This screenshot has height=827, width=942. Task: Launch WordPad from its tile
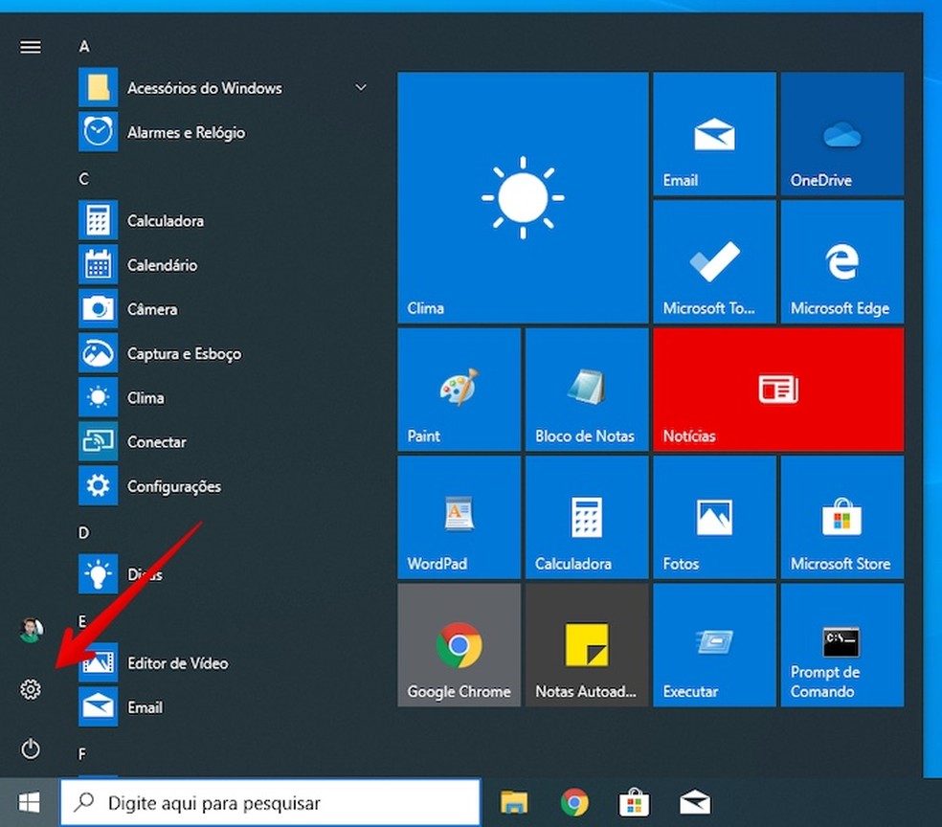(459, 517)
